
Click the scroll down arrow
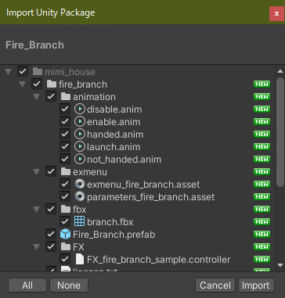click(280, 265)
